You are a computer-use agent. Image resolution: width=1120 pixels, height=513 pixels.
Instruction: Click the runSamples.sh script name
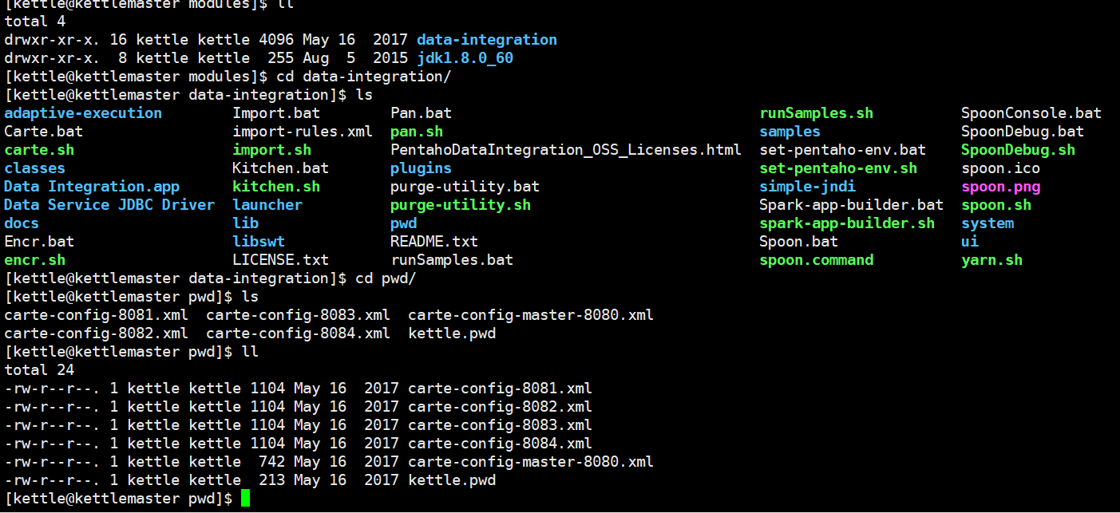tap(817, 113)
